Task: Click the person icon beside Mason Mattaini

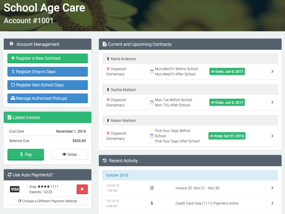Action: coord(107,120)
